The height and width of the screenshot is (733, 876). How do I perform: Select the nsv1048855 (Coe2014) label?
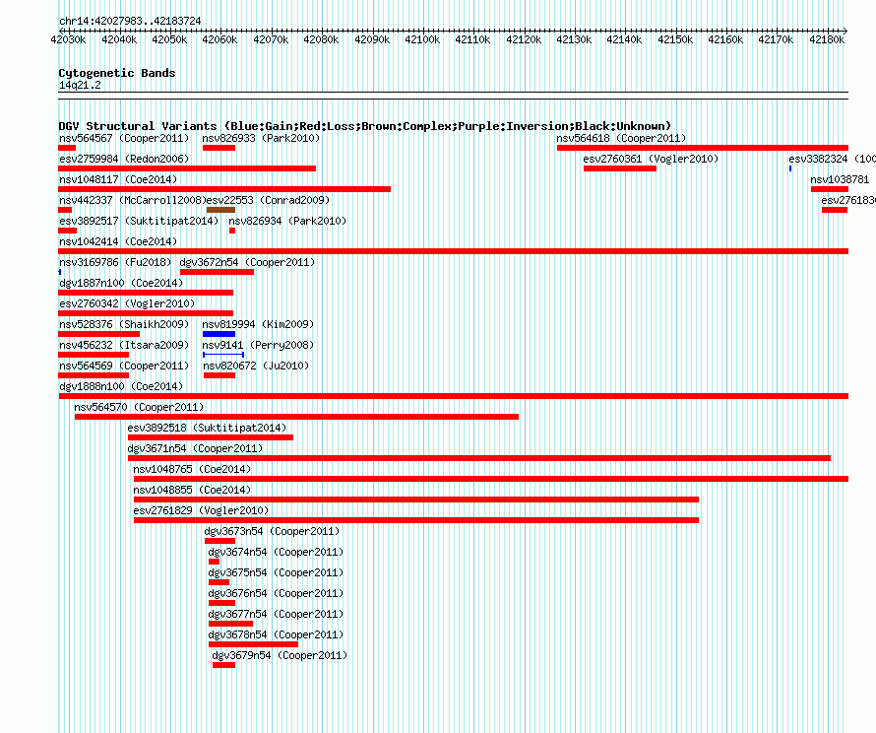[192, 490]
